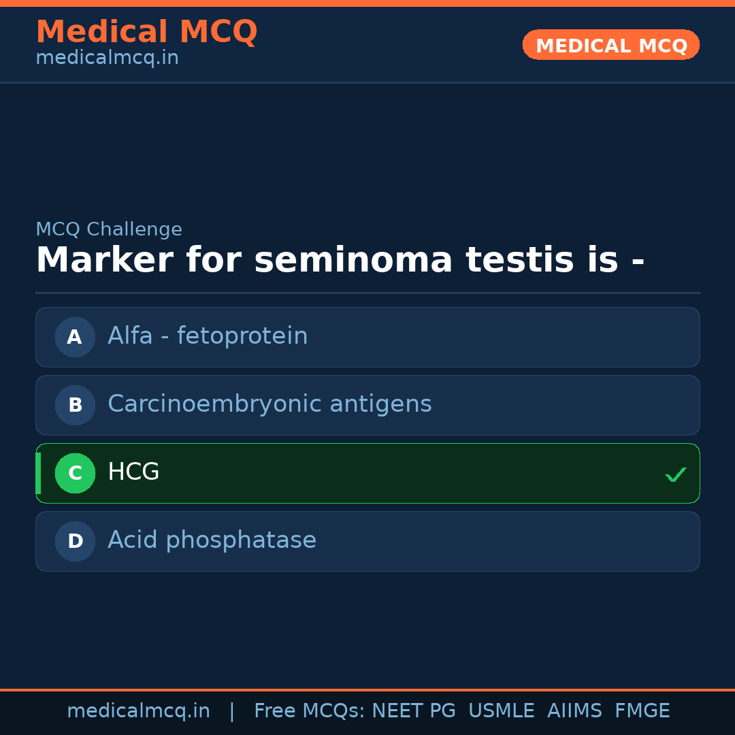Select answer option B Carcinoembryonic antigens

(x=367, y=405)
